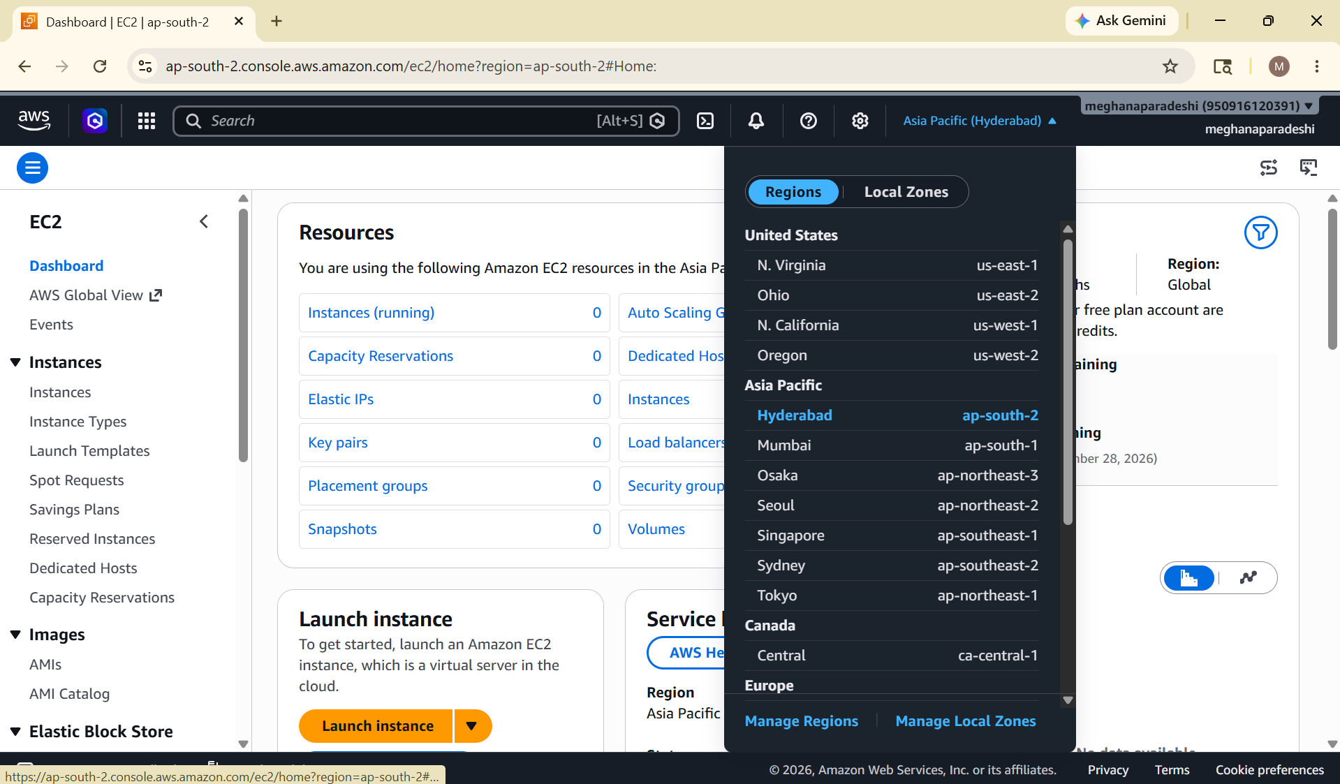Open Chrome three-dot menu
The width and height of the screenshot is (1340, 784).
tap(1317, 66)
